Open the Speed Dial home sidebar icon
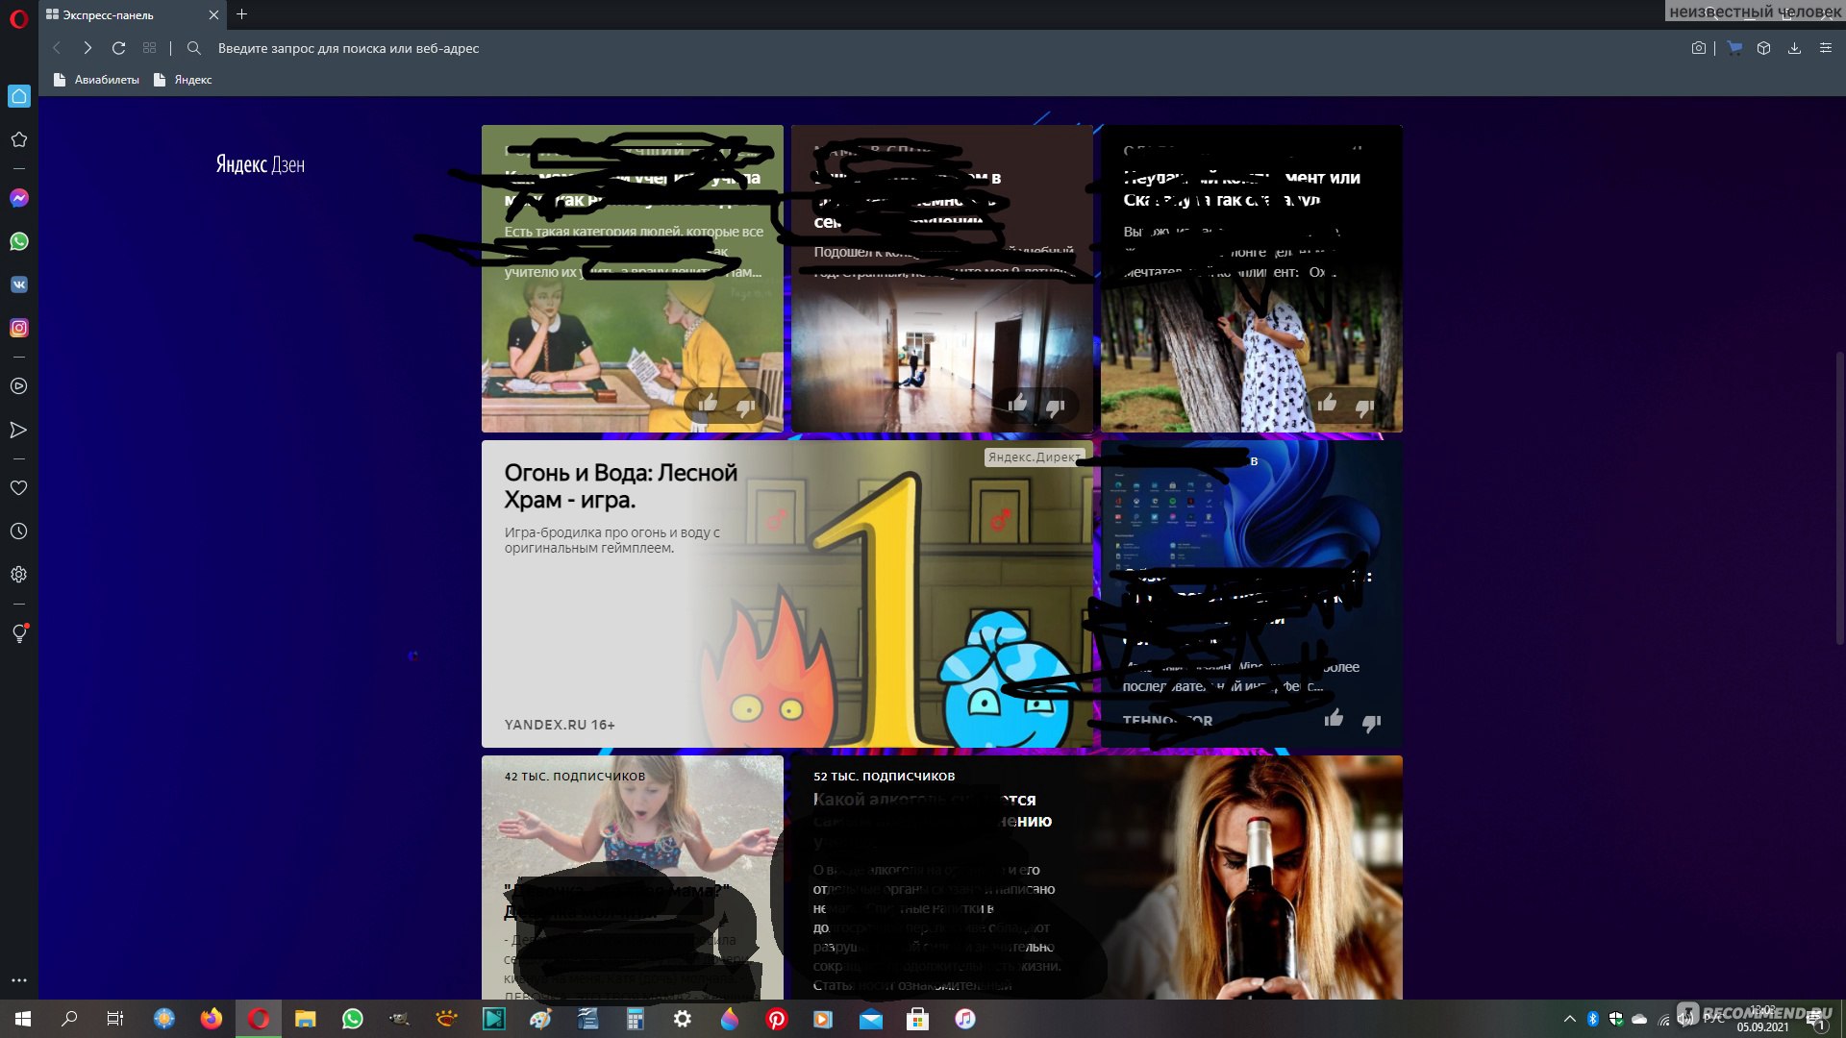 18,96
